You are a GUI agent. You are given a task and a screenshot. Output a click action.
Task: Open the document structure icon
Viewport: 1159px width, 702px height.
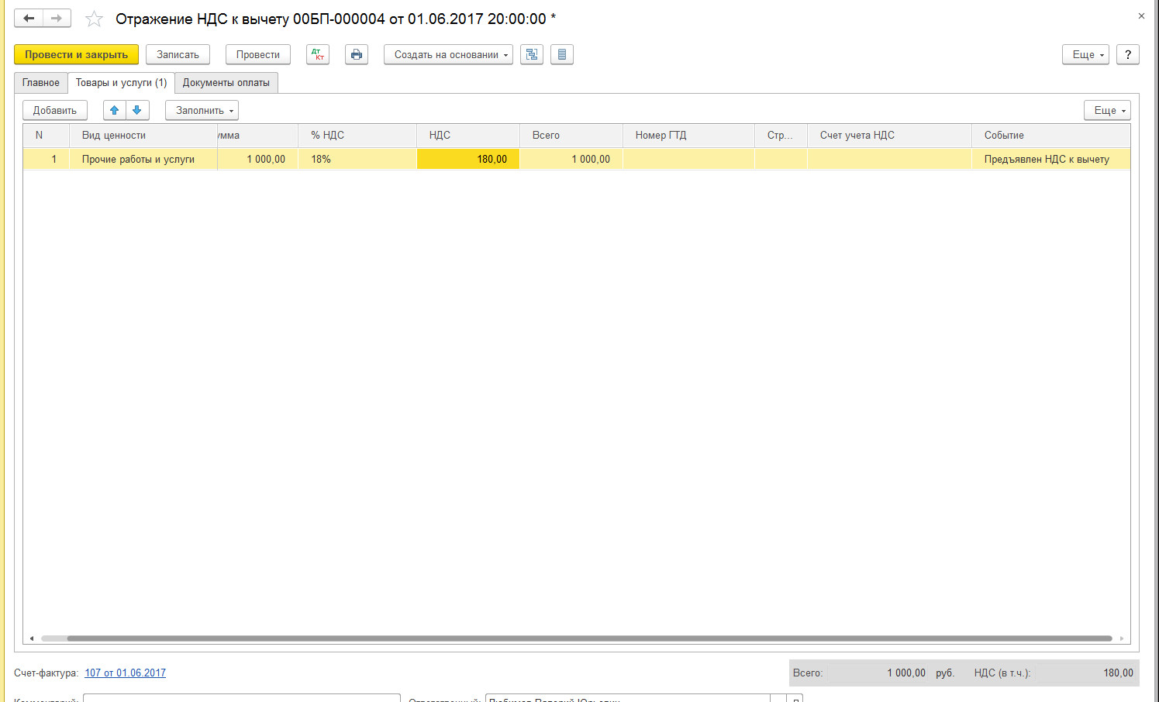click(x=532, y=54)
